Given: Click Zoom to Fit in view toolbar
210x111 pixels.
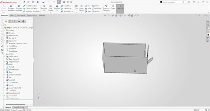Looking at the screenshot, I should point(105,15).
